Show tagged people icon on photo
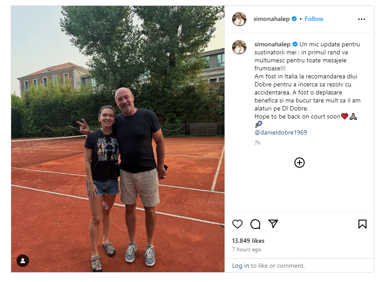 tap(23, 261)
